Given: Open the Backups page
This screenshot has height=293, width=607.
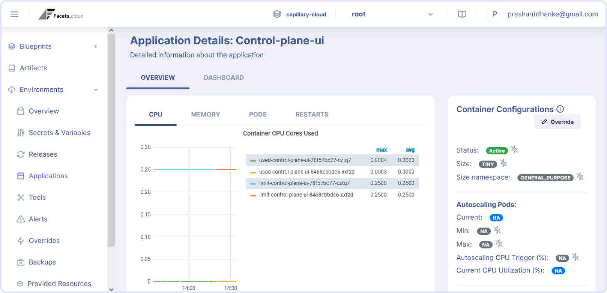Looking at the screenshot, I should pyautogui.click(x=42, y=262).
